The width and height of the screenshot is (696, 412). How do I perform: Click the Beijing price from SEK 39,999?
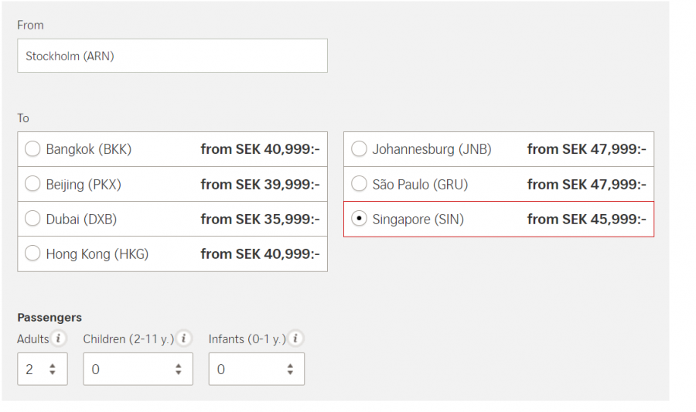pos(260,184)
